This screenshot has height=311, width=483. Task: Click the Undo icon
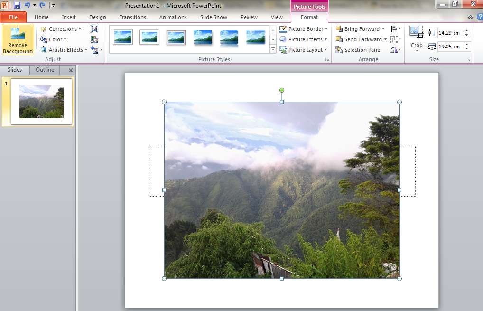click(28, 5)
